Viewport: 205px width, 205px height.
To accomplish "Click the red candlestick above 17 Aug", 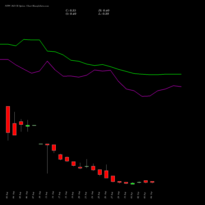I will pyautogui.click(x=60, y=157).
